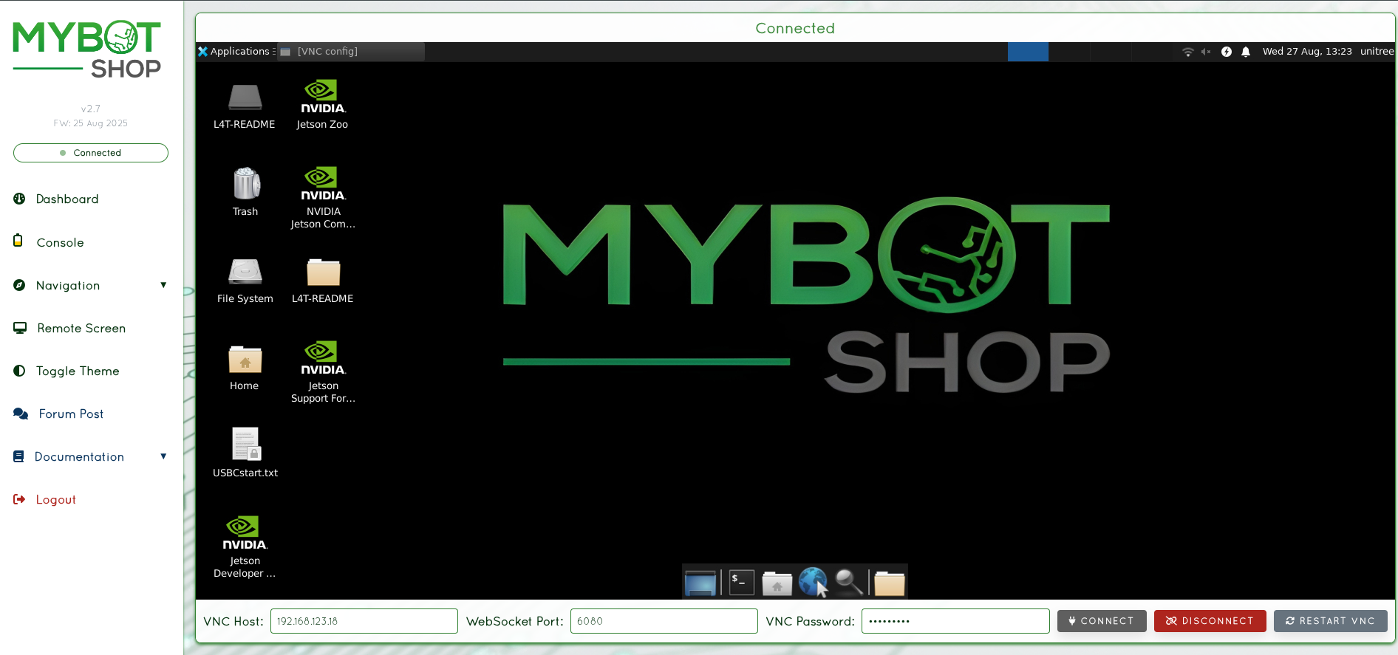Image resolution: width=1398 pixels, height=655 pixels.
Task: Click the notification bell in the top panel
Action: click(x=1246, y=52)
